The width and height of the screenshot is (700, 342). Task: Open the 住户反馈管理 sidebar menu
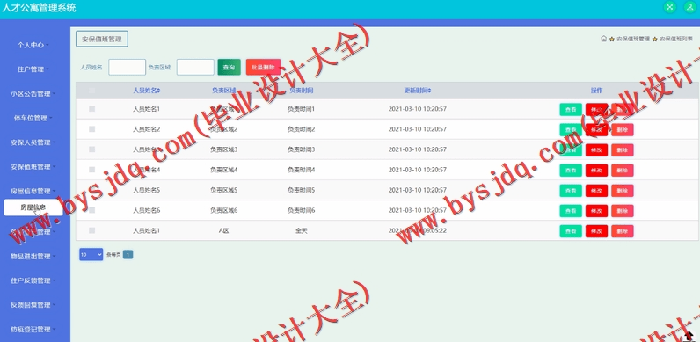[x=33, y=280]
